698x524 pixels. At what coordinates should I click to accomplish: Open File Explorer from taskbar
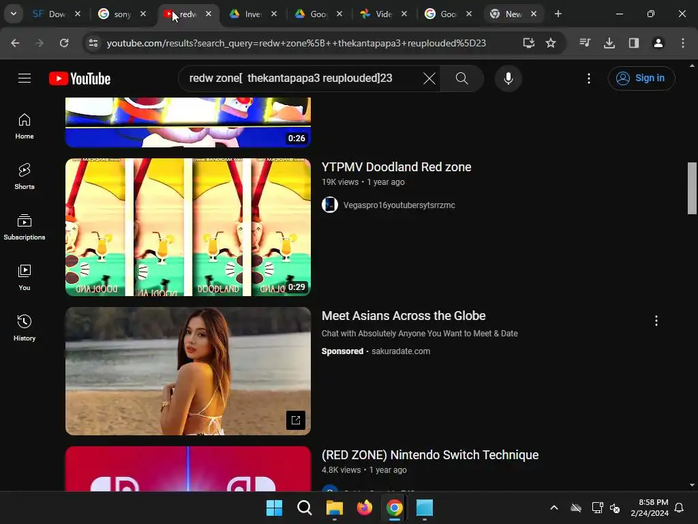point(334,508)
